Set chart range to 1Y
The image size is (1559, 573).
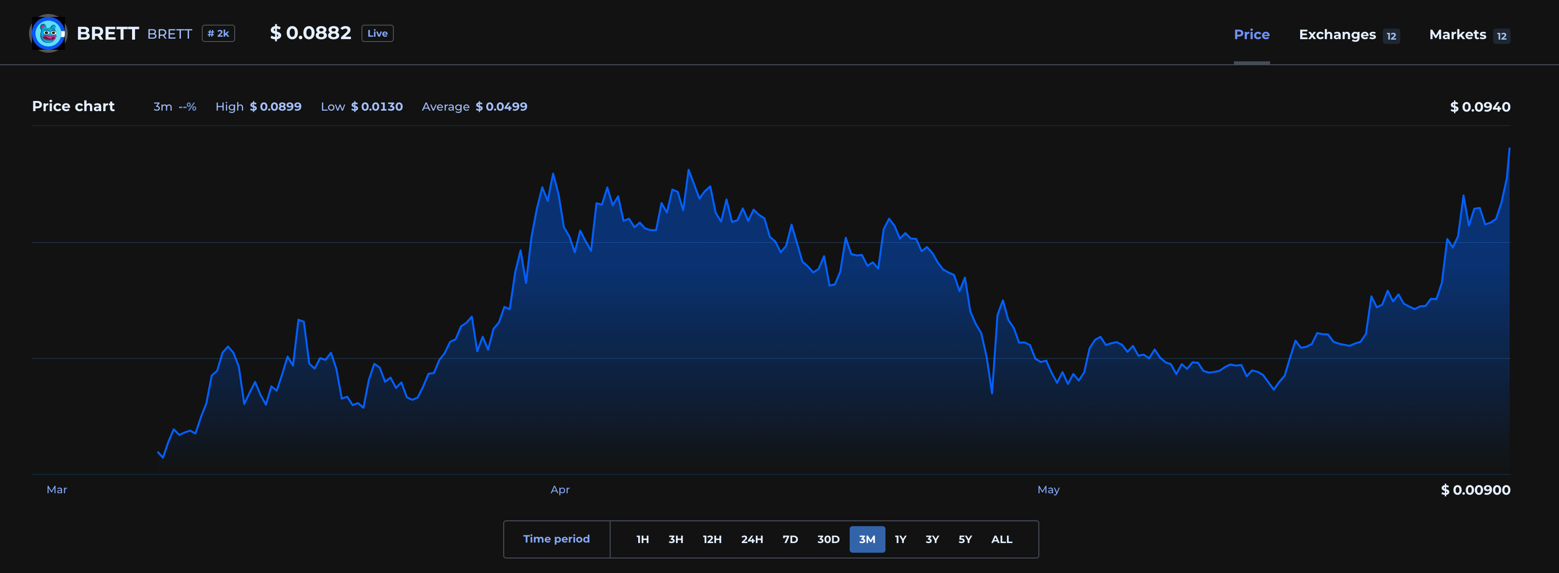(900, 539)
